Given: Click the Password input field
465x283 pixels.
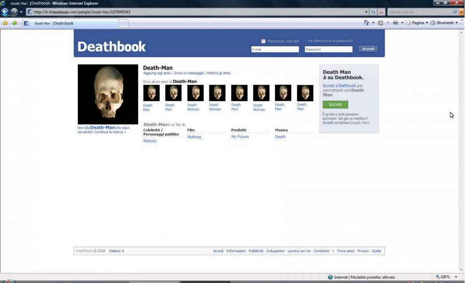Looking at the screenshot, I should 328,49.
